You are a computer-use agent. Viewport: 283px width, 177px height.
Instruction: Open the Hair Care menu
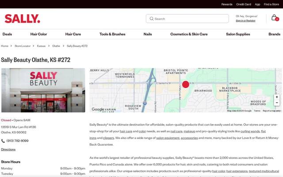tap(73, 34)
